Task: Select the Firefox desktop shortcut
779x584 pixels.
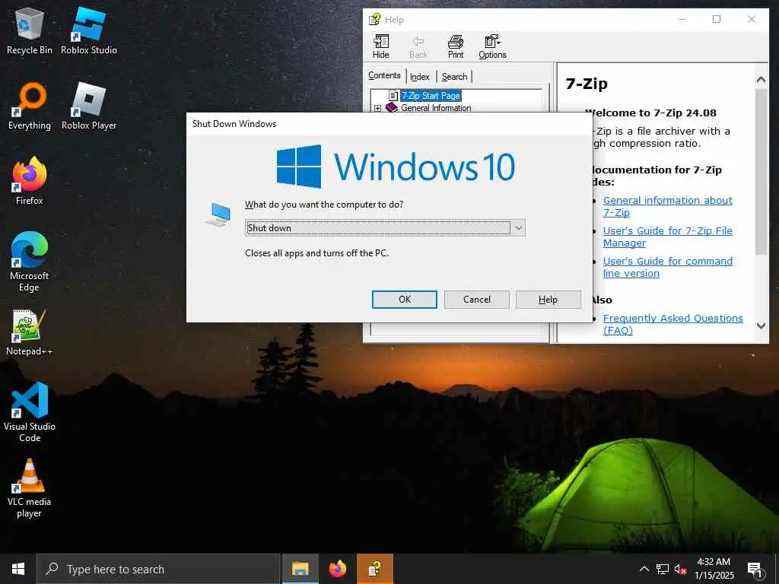Action: click(x=30, y=181)
